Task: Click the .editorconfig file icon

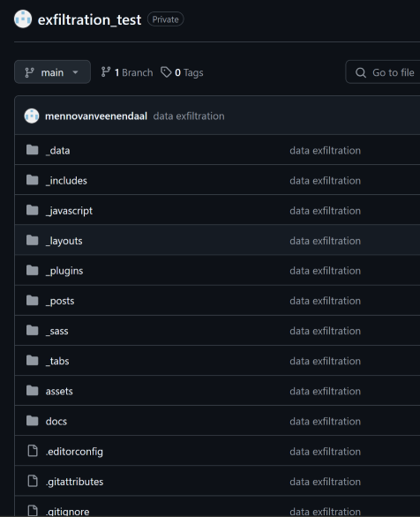Action: 33,451
